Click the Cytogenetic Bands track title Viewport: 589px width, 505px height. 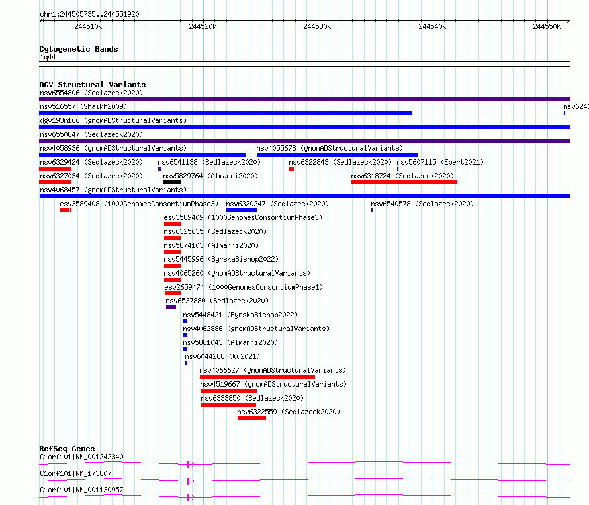(x=79, y=49)
